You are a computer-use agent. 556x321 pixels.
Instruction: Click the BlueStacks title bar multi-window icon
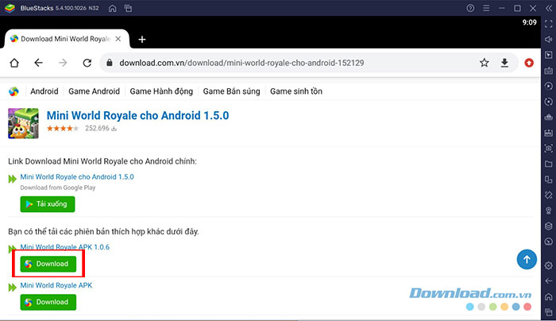pyautogui.click(x=128, y=8)
